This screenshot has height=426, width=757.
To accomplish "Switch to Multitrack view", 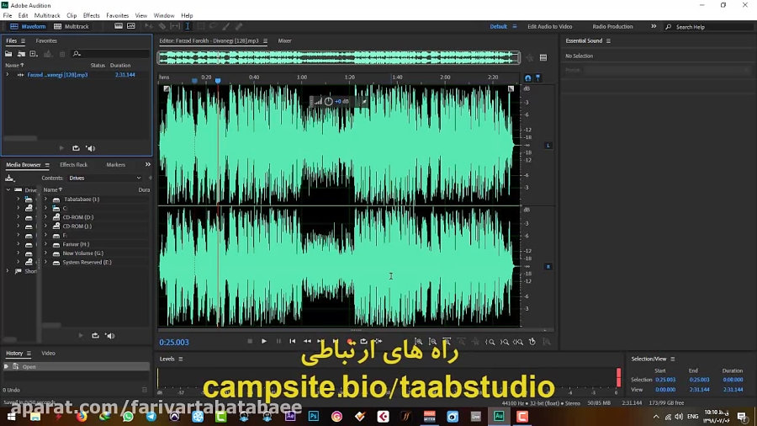I will [71, 27].
